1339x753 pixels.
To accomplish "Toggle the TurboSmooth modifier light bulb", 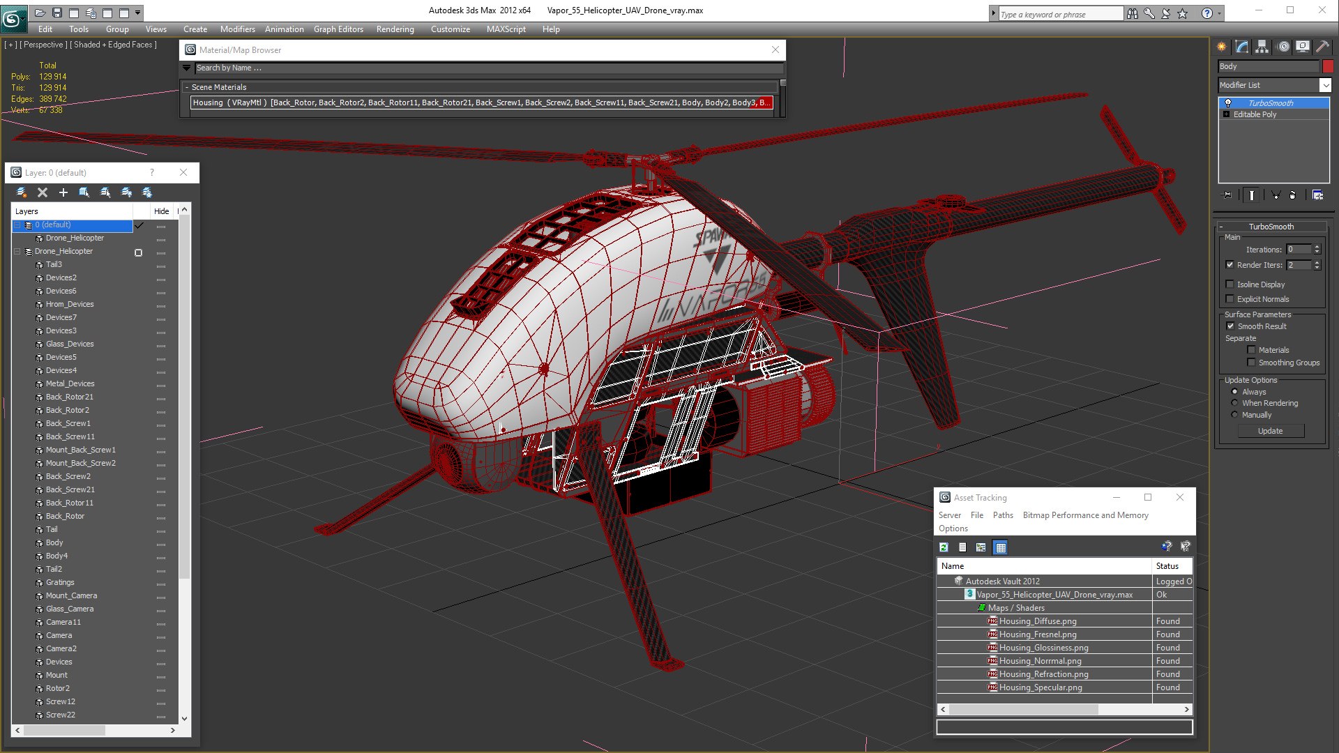I will click(x=1228, y=102).
